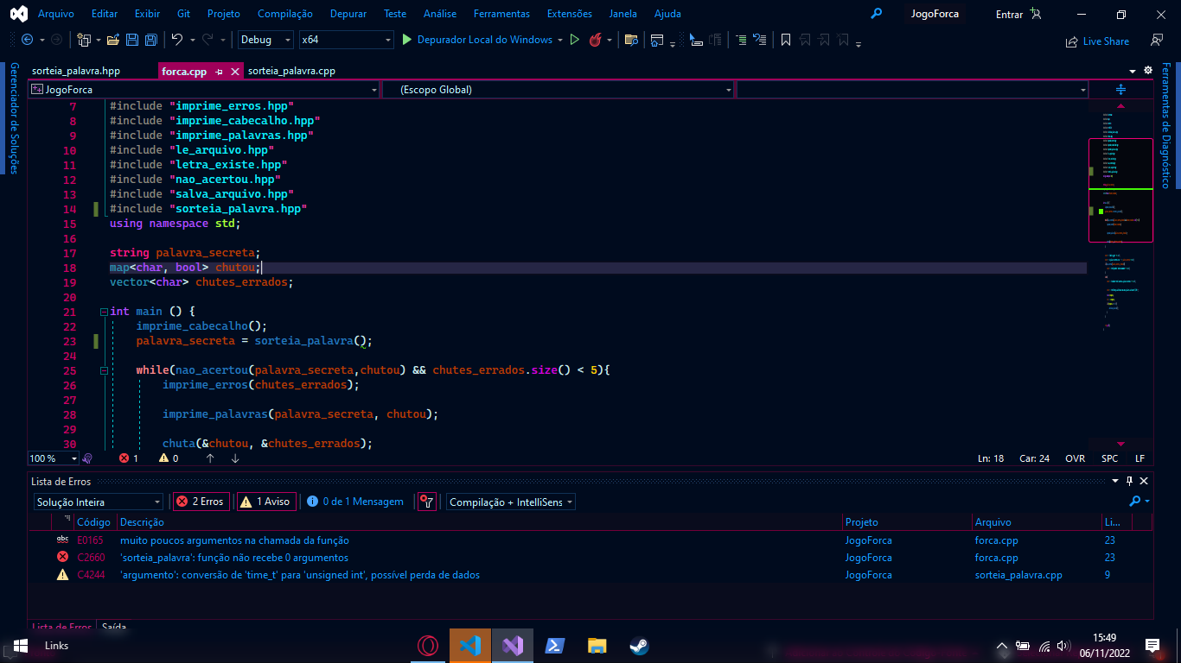Select error row E0165 in the error list
The image size is (1181, 663).
590,540
